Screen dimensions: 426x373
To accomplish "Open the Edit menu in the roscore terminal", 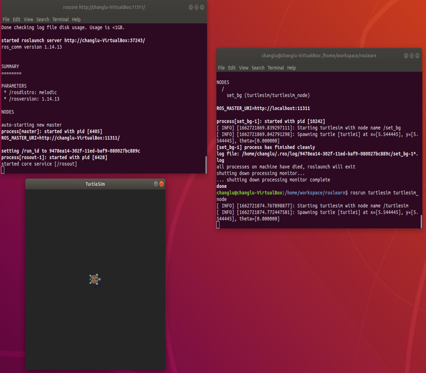I will pyautogui.click(x=17, y=19).
